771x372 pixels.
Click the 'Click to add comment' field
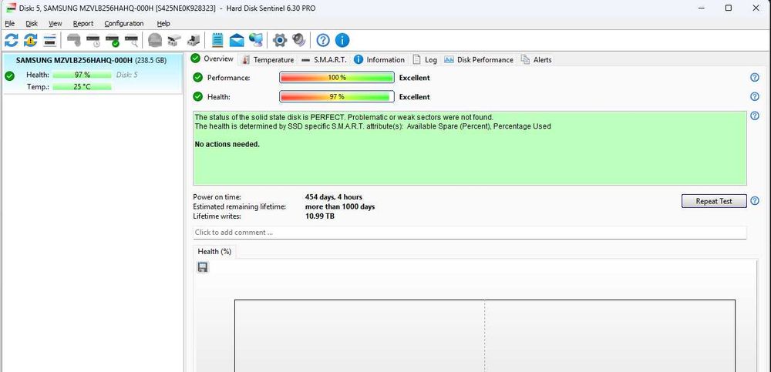click(470, 233)
